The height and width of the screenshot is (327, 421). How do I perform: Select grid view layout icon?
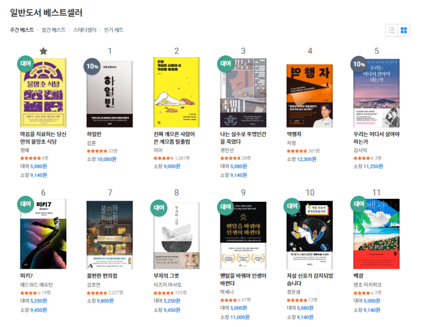403,31
